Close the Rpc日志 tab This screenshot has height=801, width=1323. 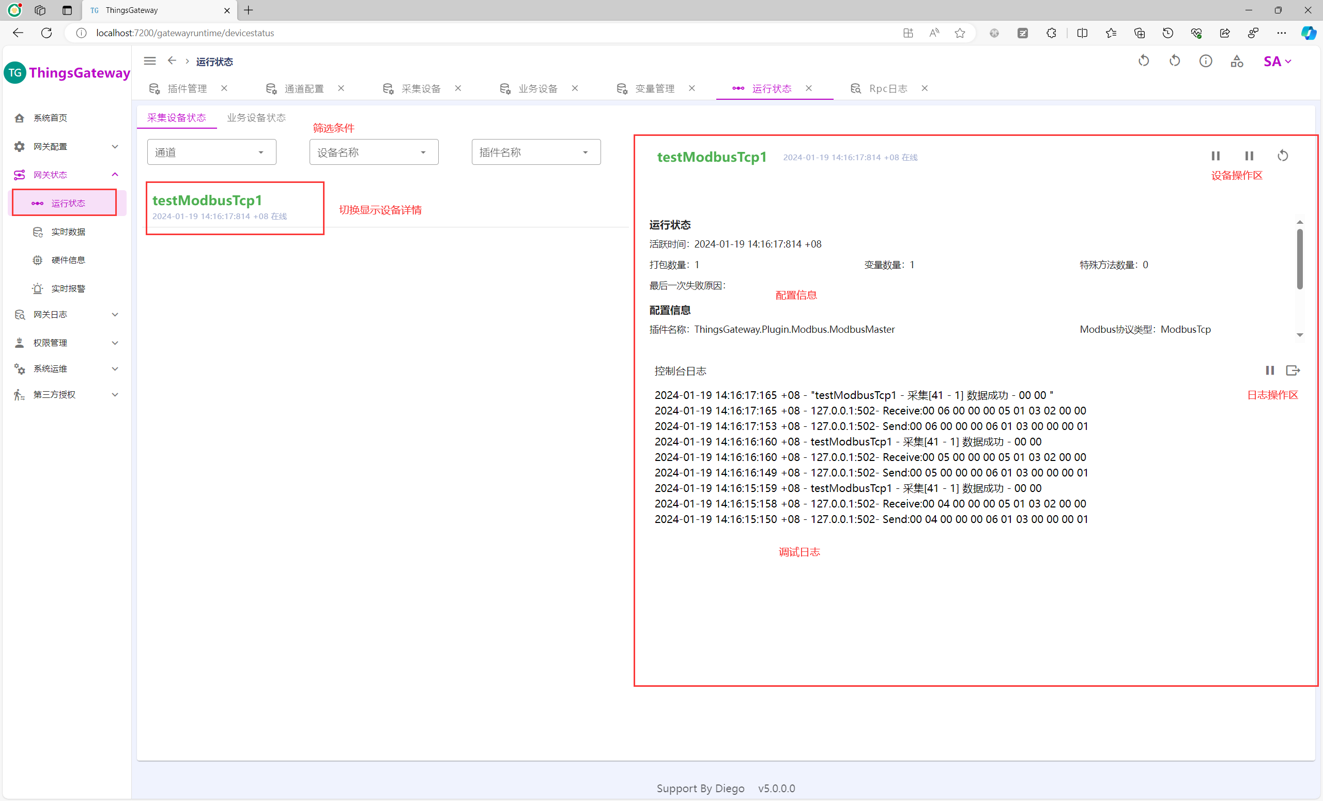[x=925, y=88]
